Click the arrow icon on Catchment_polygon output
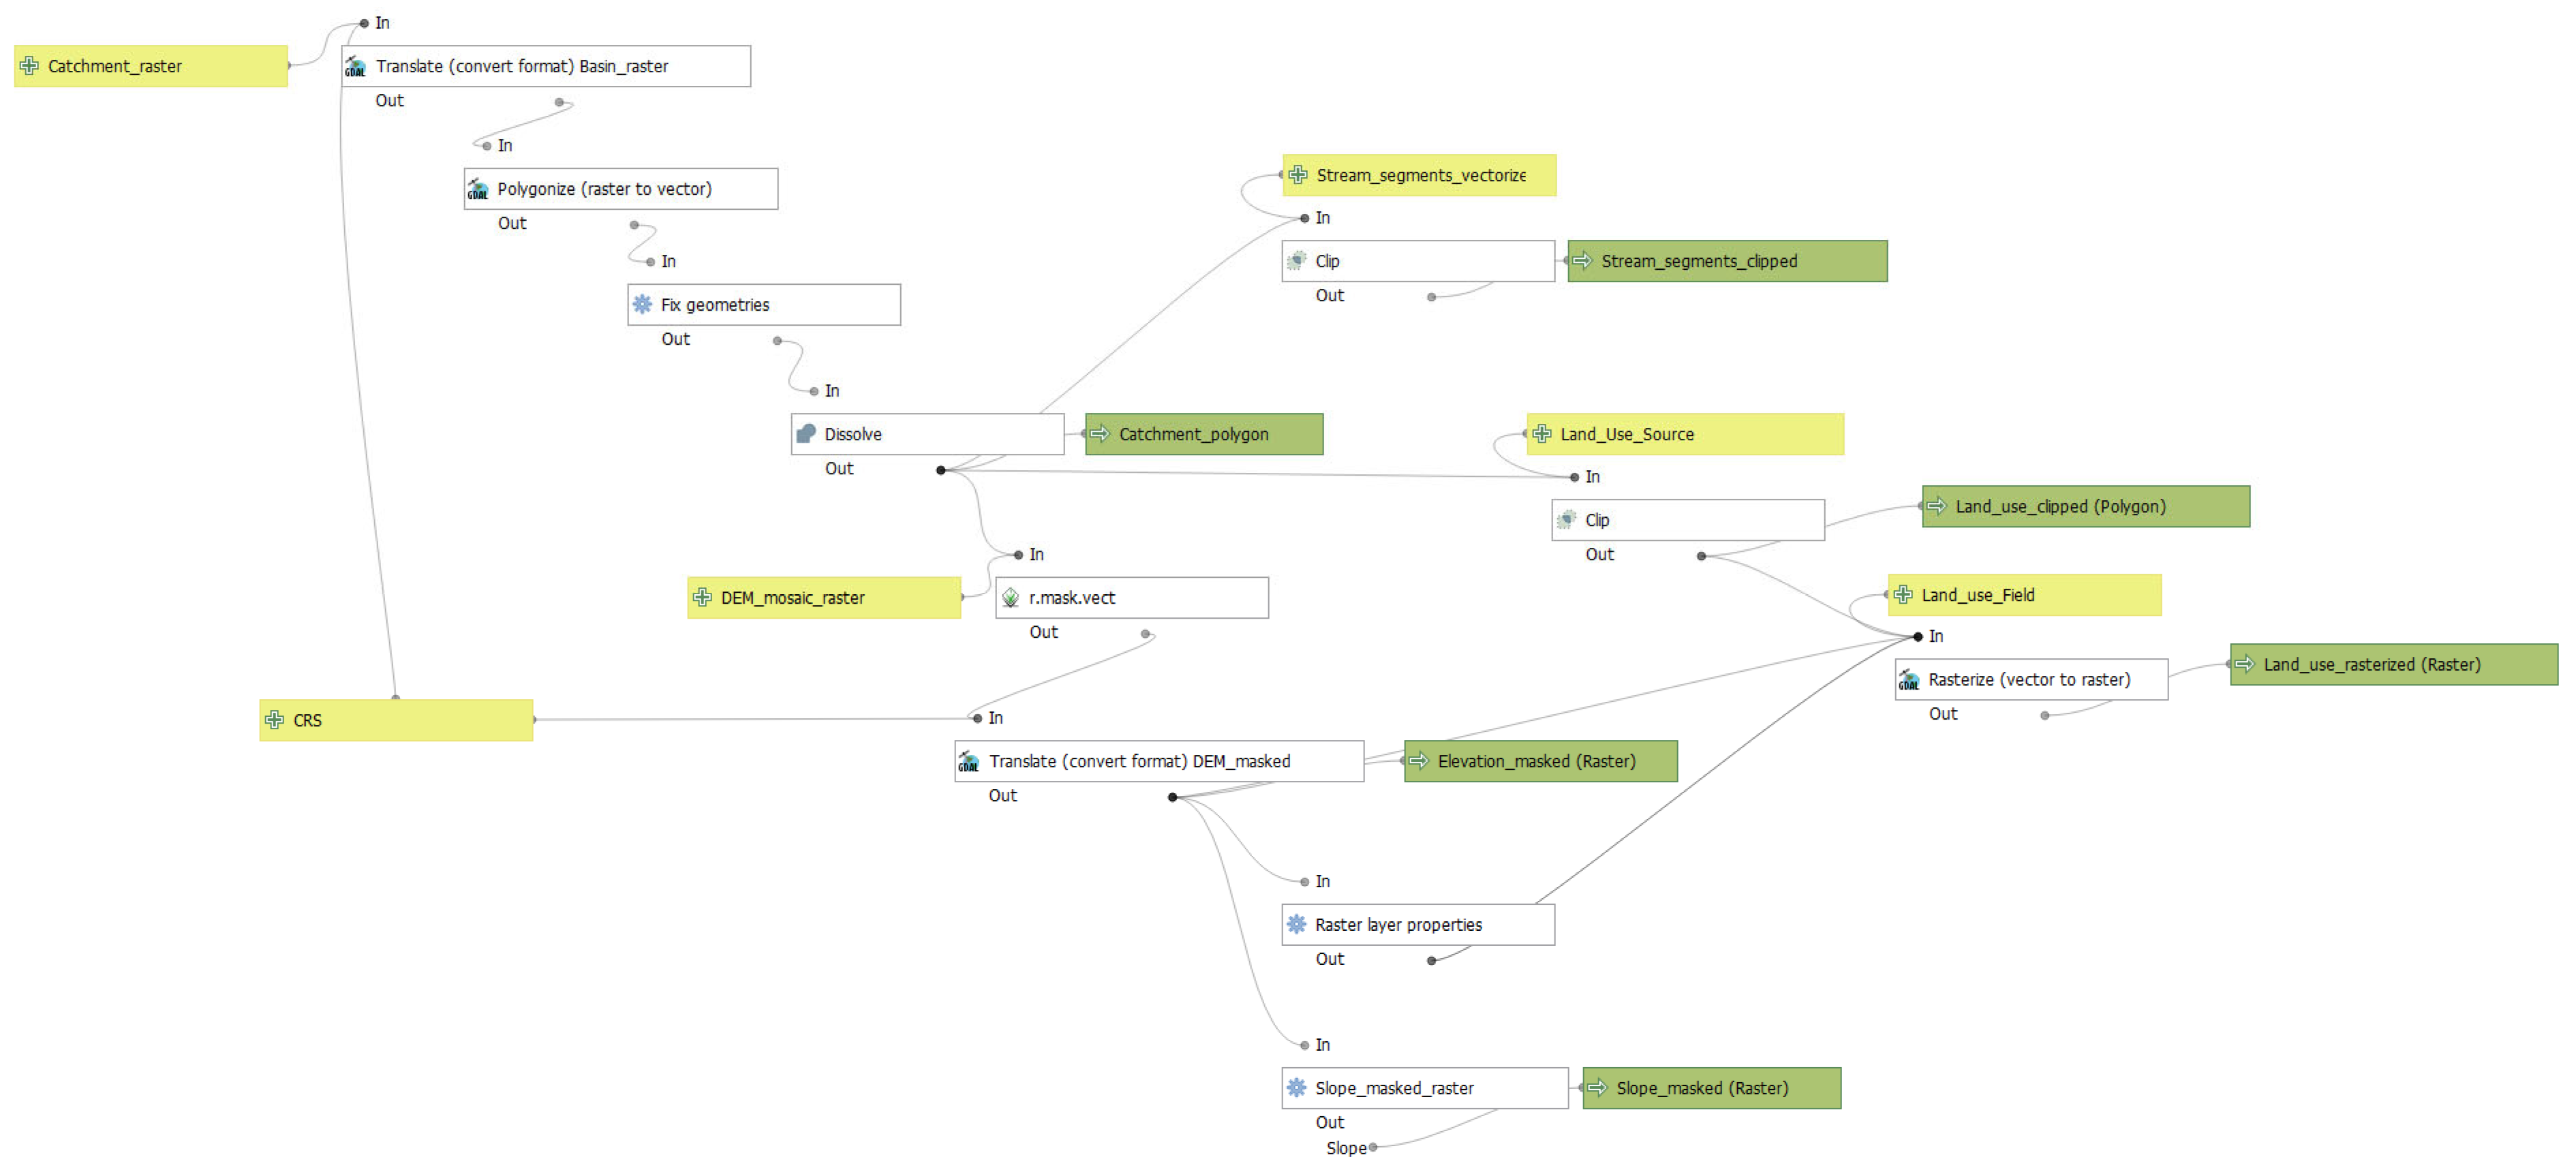The width and height of the screenshot is (2576, 1170). click(x=1100, y=434)
